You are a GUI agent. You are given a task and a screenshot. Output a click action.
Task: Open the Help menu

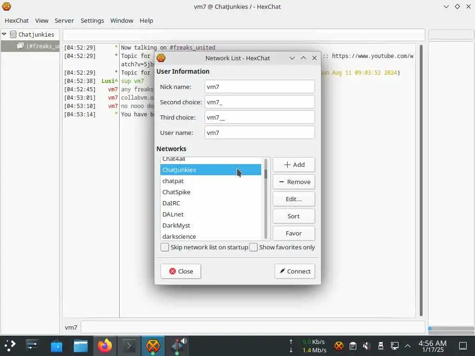[x=146, y=20]
